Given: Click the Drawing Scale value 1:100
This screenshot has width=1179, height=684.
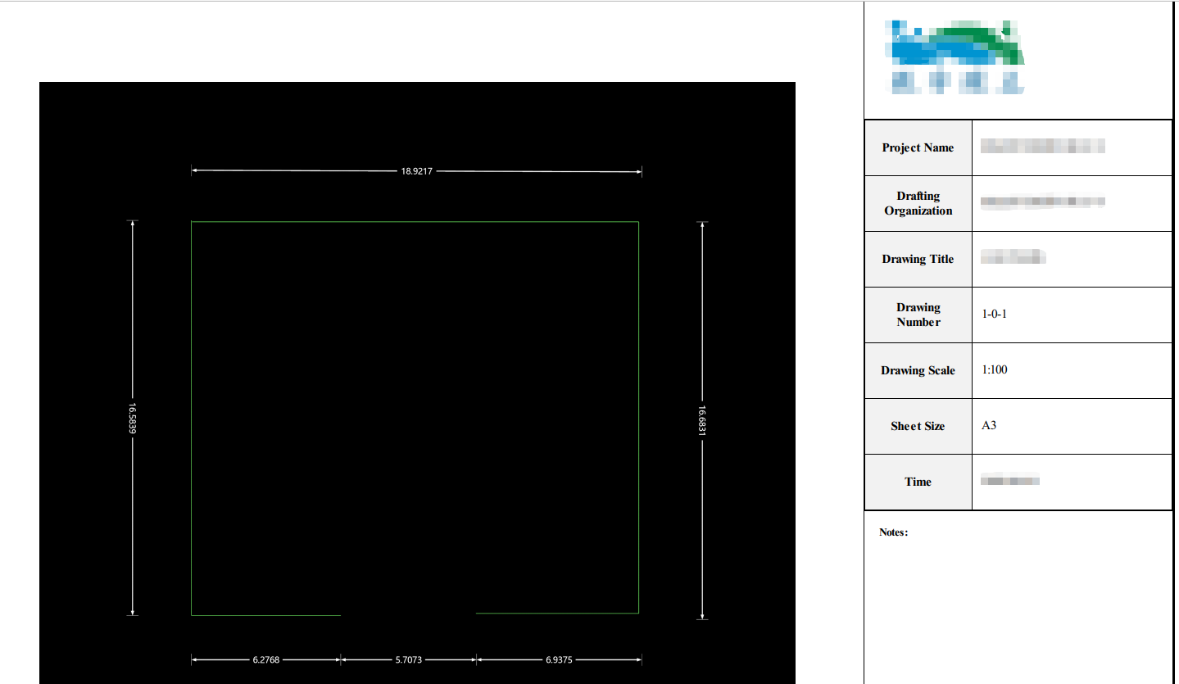Looking at the screenshot, I should pyautogui.click(x=995, y=370).
